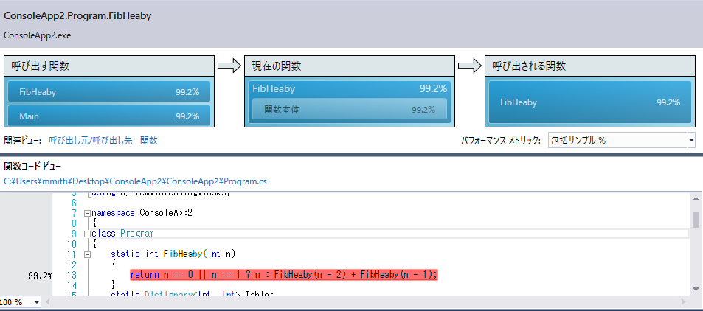This screenshot has width=703, height=311.
Task: Open the performance metric dropdown 包括サンプル %
Action: point(621,141)
